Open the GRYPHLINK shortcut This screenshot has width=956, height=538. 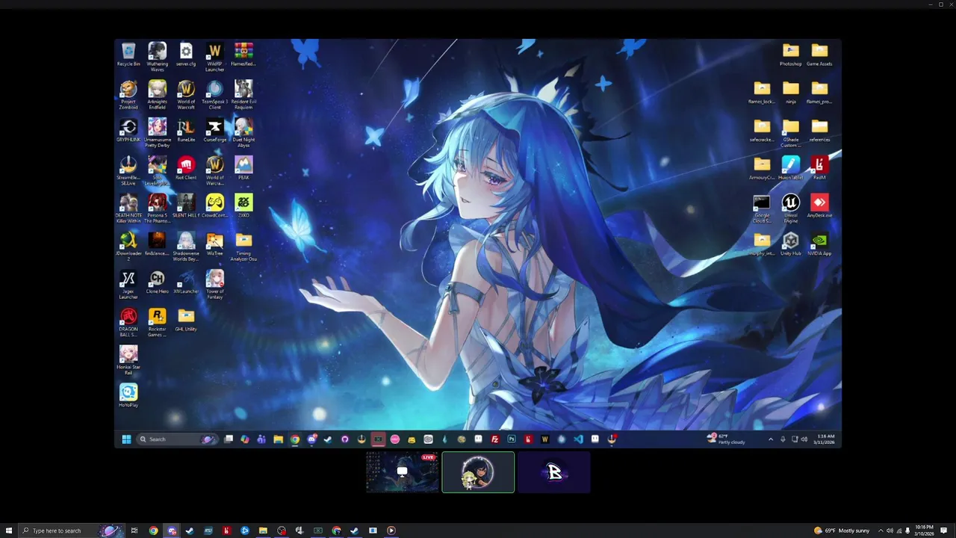click(128, 131)
